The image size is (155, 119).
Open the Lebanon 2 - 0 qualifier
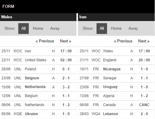click(116, 114)
